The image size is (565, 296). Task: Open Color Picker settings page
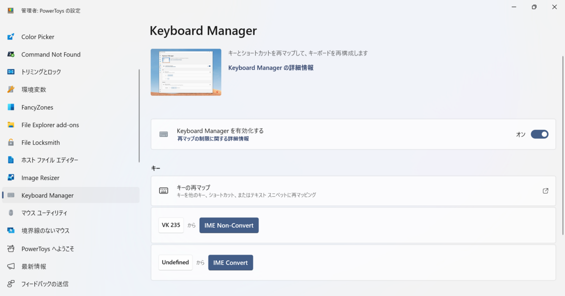tap(71, 37)
